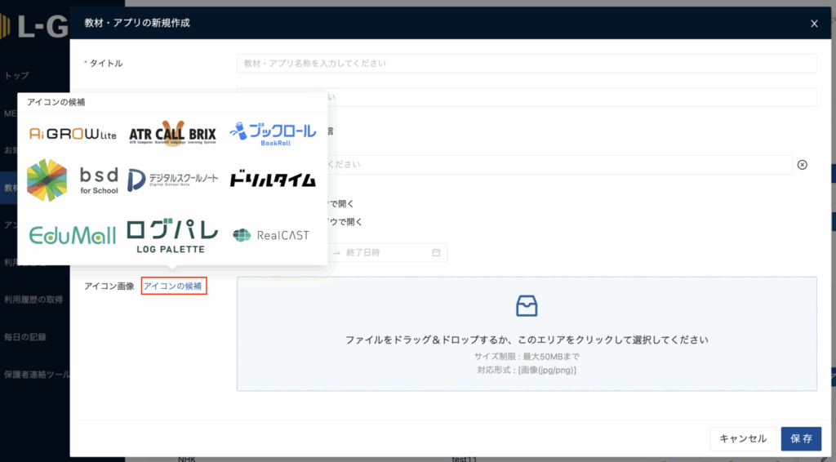Click the circled X clear icon

click(x=802, y=165)
